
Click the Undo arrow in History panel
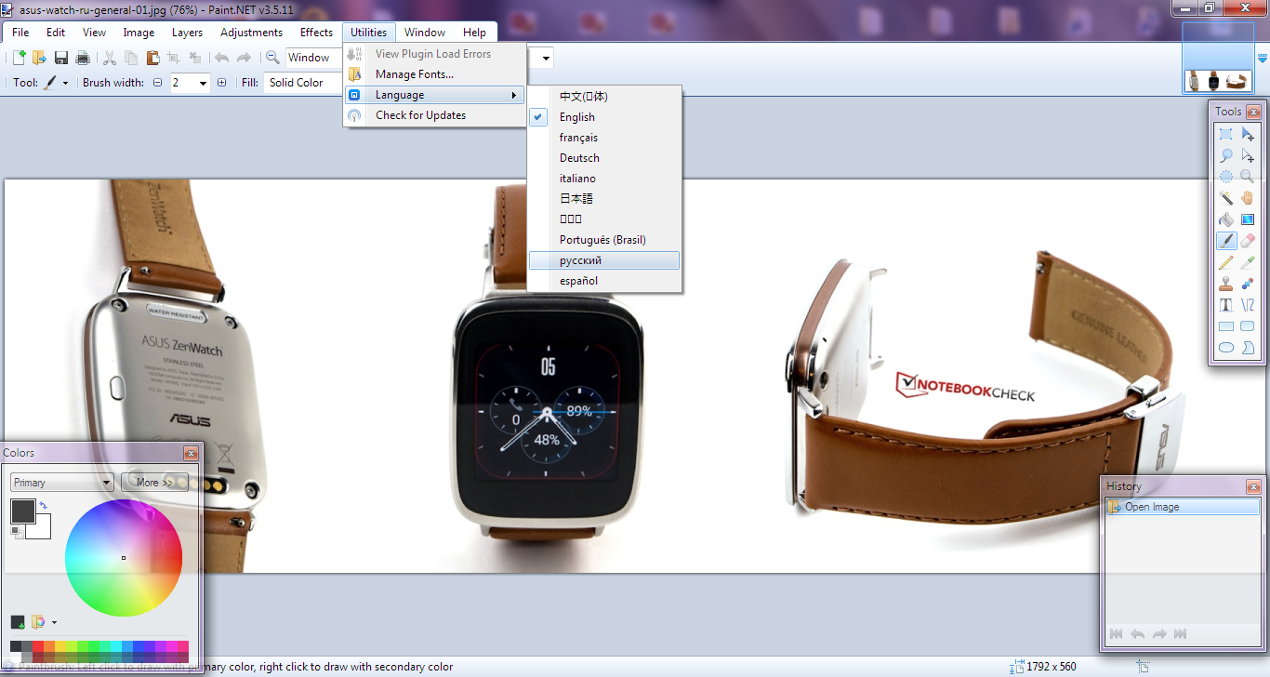[1137, 634]
